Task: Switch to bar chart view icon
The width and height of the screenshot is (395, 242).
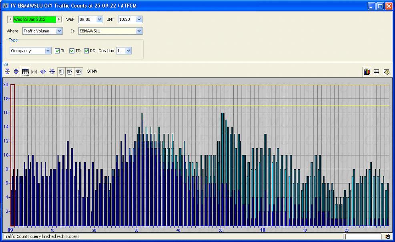Action: (367, 72)
